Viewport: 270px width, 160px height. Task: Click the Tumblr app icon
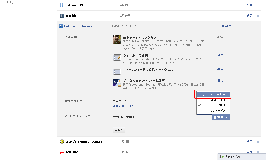pos(62,16)
